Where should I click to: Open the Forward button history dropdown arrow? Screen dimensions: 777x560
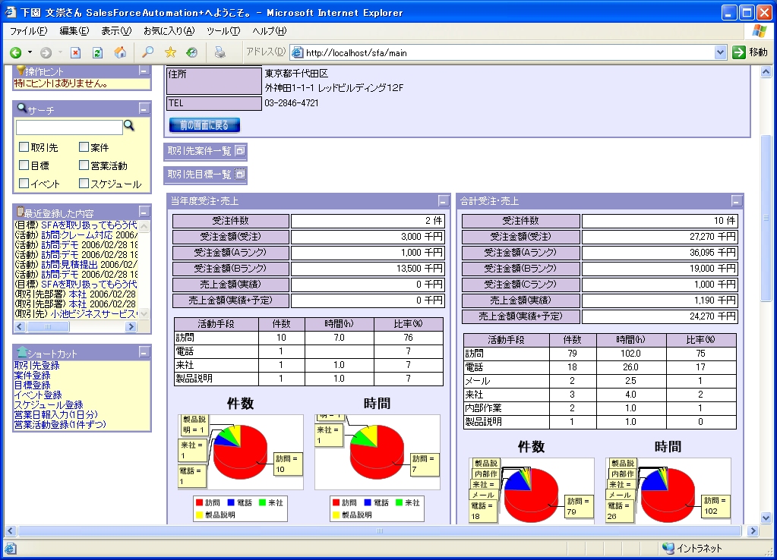point(60,52)
